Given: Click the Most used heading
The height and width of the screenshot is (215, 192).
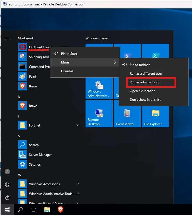Looking at the screenshot, I should tap(25, 38).
